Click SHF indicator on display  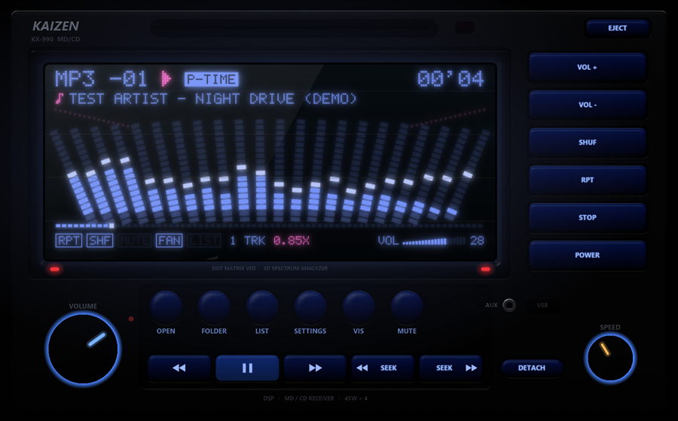[x=100, y=241]
